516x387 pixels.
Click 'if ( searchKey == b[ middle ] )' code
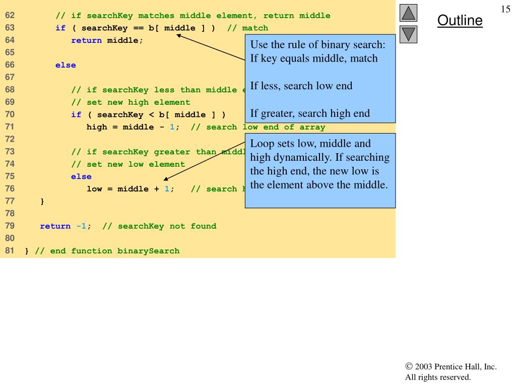coord(135,28)
